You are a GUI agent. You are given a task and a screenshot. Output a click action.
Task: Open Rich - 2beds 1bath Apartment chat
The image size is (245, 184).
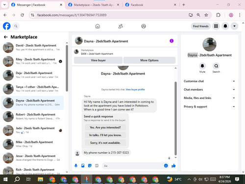point(32,170)
